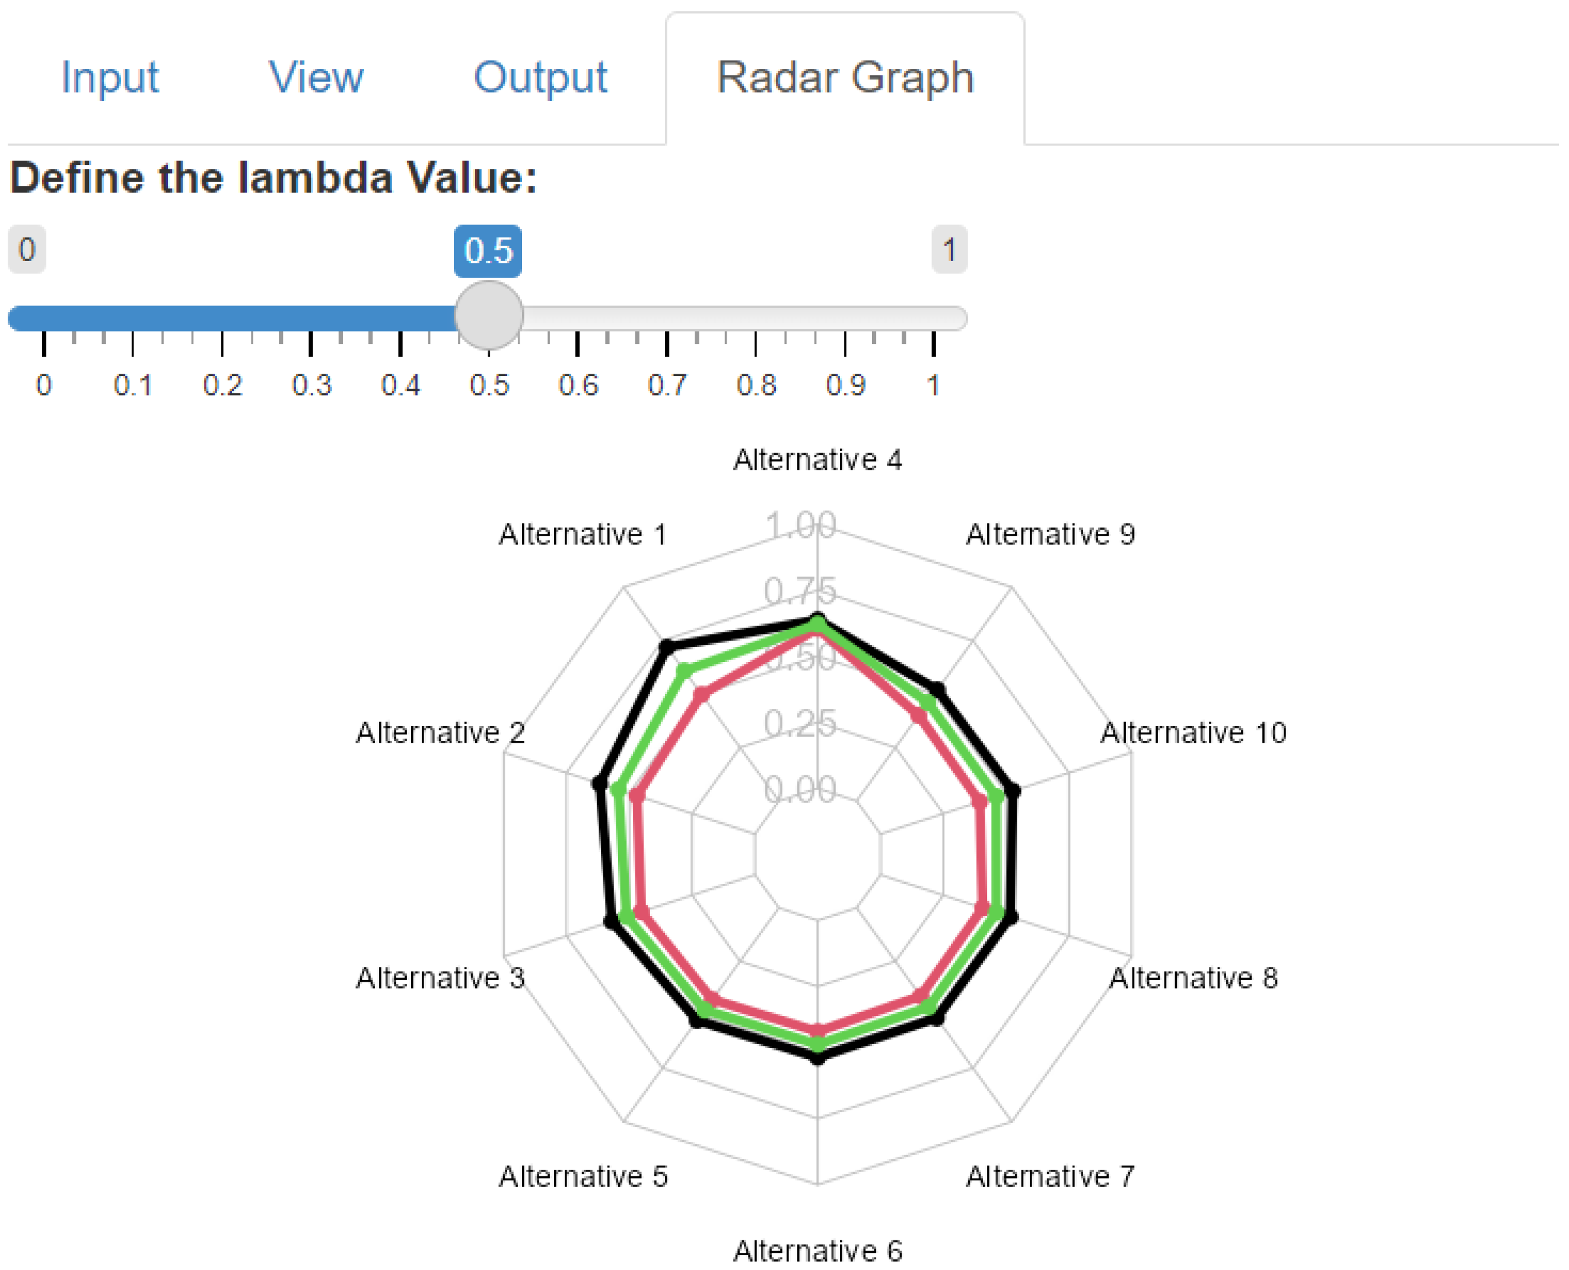Viewport: 1569px width, 1270px height.
Task: Pick the 0.4 tick label below slider
Action: pos(401,386)
